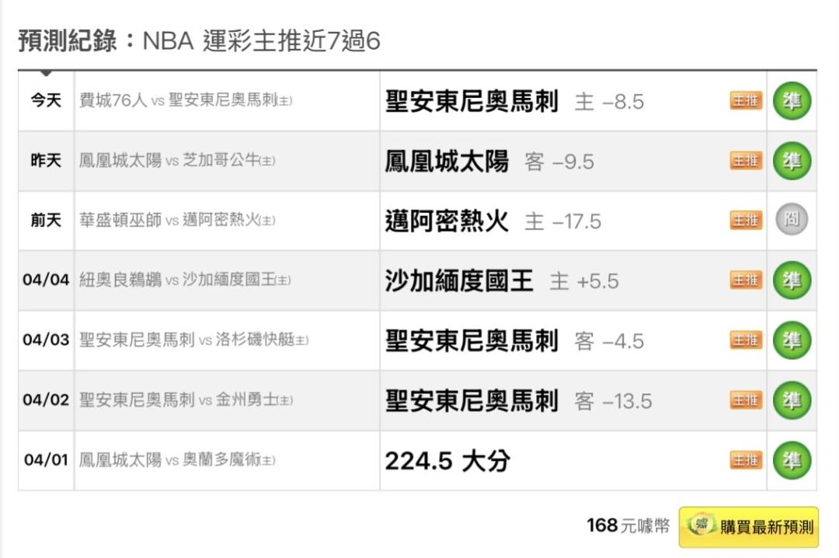The height and width of the screenshot is (558, 839).
Task: Click the orange 主推 badge for 04/01
Action: 746,460
